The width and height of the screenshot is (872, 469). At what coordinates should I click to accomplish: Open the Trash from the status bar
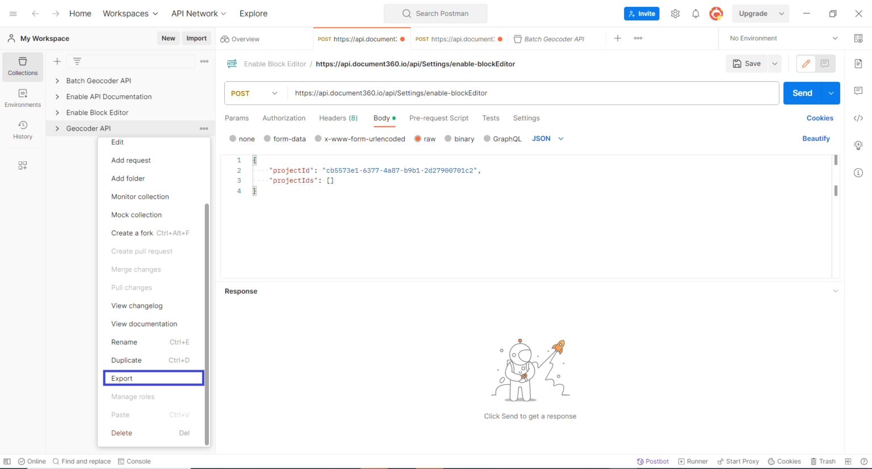[823, 461]
